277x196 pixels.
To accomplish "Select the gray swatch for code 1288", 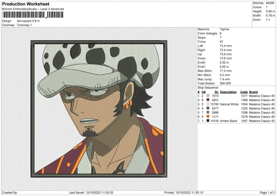I will click(x=208, y=112).
